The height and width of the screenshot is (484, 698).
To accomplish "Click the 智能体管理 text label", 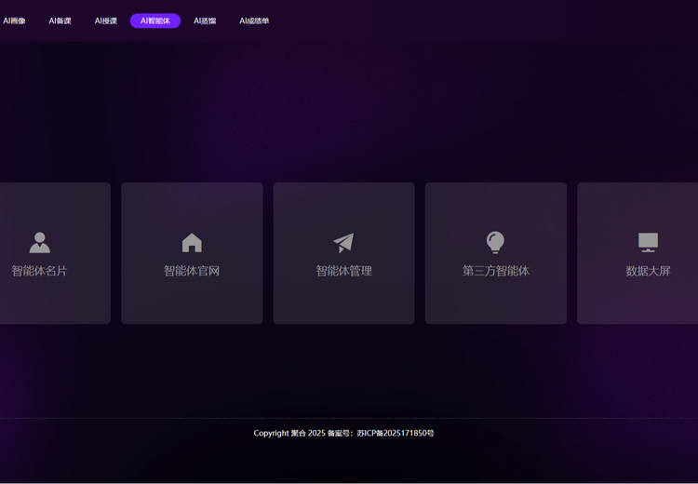I will pyautogui.click(x=343, y=271).
